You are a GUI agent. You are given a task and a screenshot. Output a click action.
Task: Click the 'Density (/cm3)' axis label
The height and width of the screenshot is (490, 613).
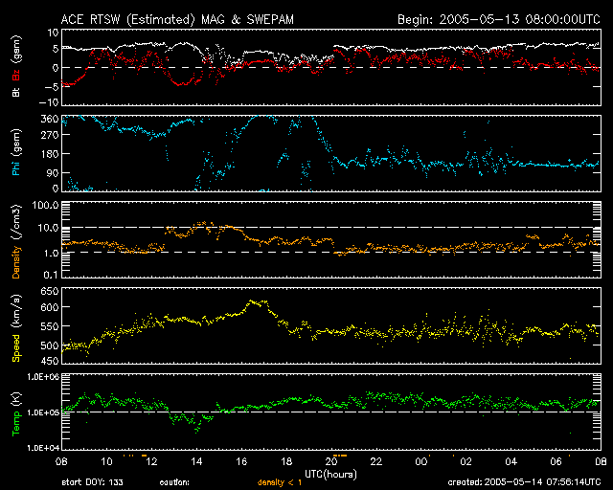tap(16, 241)
